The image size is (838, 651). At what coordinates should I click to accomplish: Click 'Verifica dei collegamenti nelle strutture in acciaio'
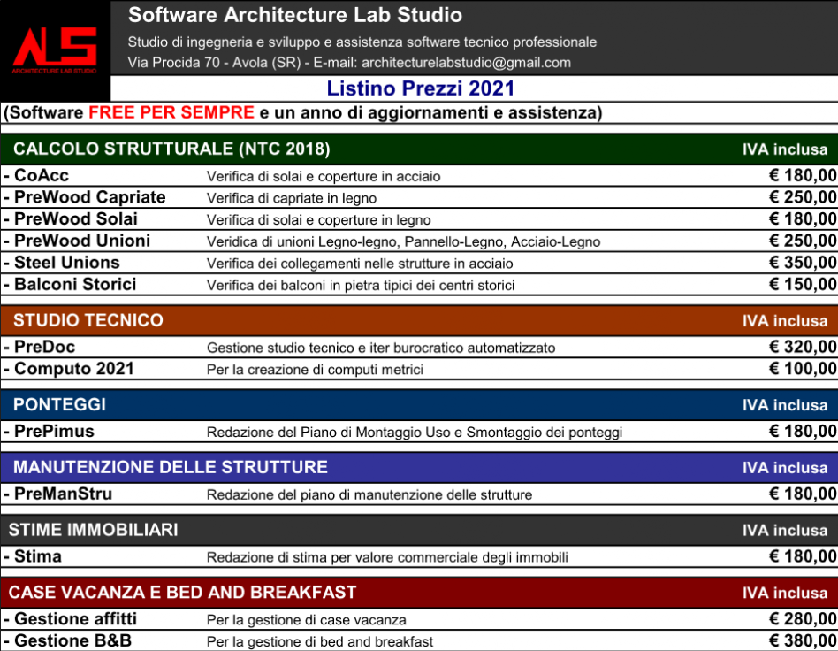(360, 264)
